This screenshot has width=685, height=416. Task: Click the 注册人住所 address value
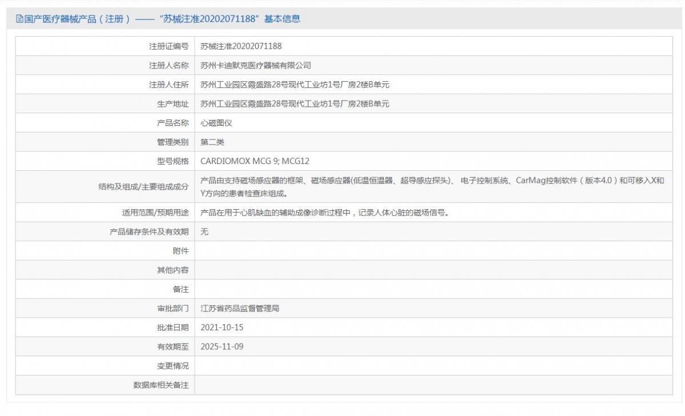click(295, 85)
